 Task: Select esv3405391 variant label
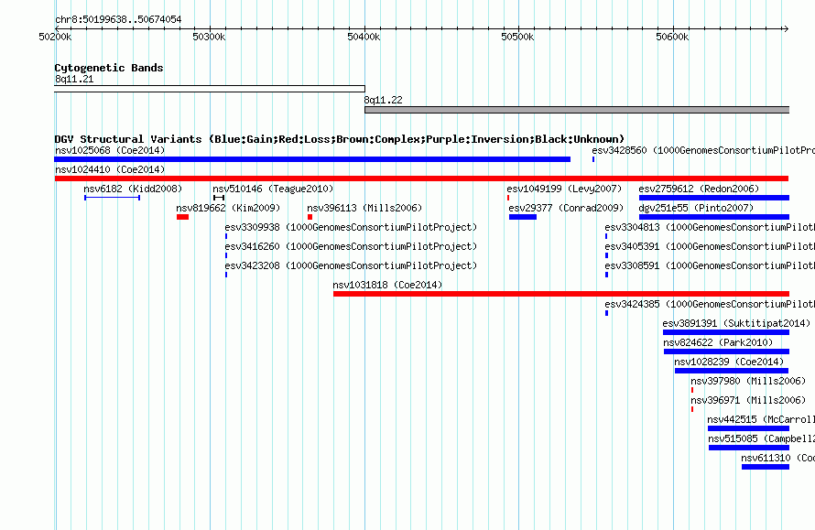click(x=710, y=246)
